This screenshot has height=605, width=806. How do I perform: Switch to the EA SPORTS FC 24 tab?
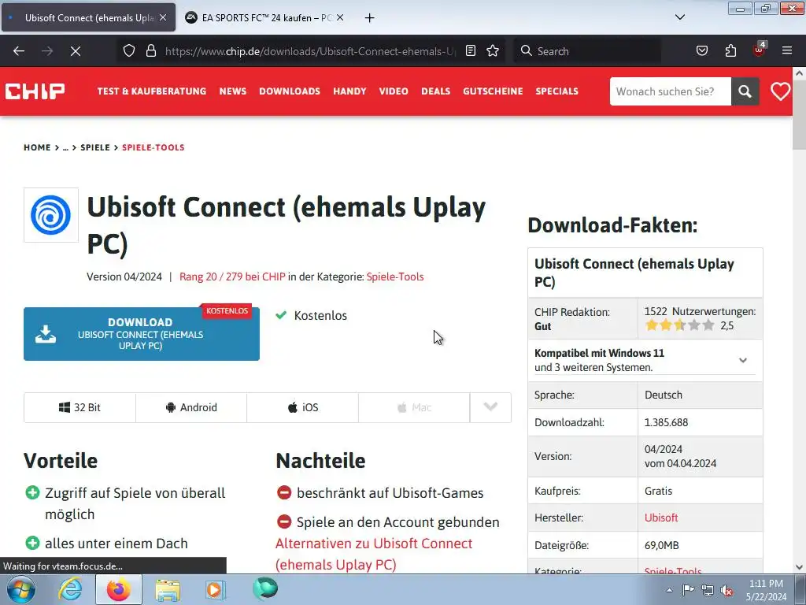click(x=264, y=17)
